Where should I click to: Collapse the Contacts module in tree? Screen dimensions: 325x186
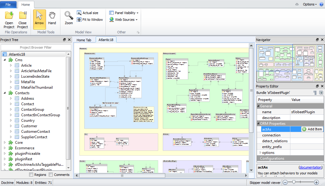(x=5, y=93)
